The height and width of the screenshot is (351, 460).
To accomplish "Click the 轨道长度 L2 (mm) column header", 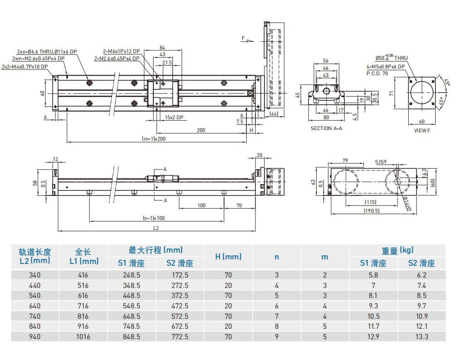I will click(35, 256).
